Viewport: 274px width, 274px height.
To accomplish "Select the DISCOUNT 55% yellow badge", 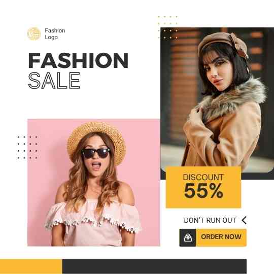I will [203, 187].
